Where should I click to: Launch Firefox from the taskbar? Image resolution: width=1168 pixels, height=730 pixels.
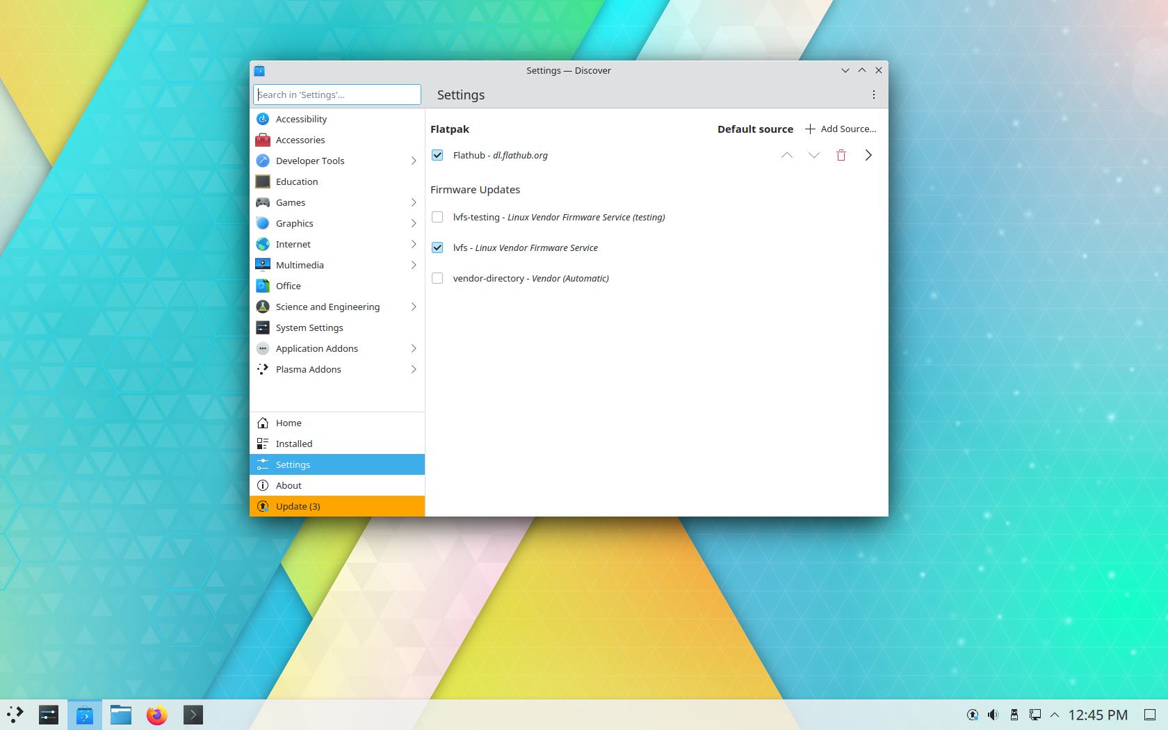[x=157, y=715]
